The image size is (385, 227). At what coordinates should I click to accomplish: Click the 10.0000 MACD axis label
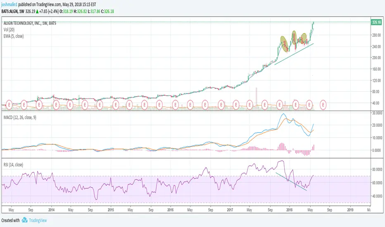click(x=377, y=138)
